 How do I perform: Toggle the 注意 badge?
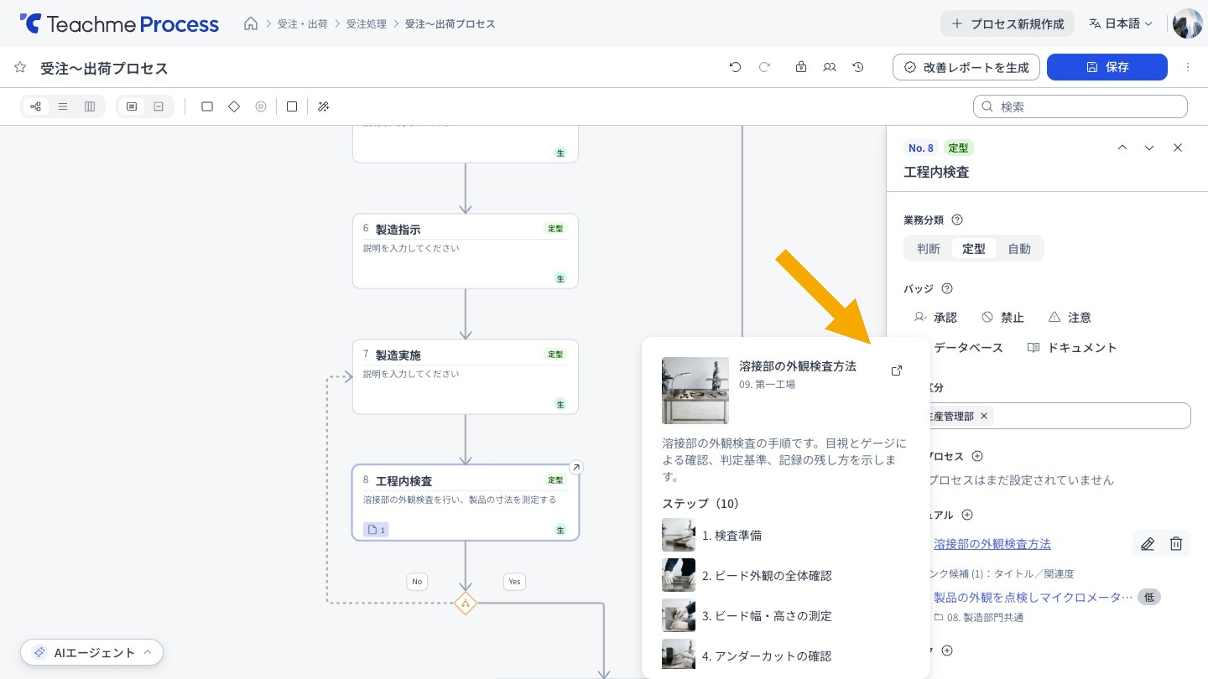click(x=1070, y=317)
